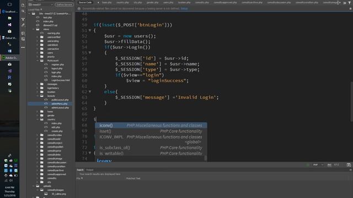
Task: Expand the messages folder
Action: [x=38, y=84]
